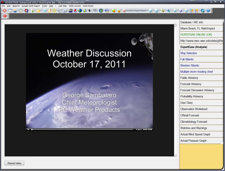Open the Help menu
225x171 pixels.
51,6
